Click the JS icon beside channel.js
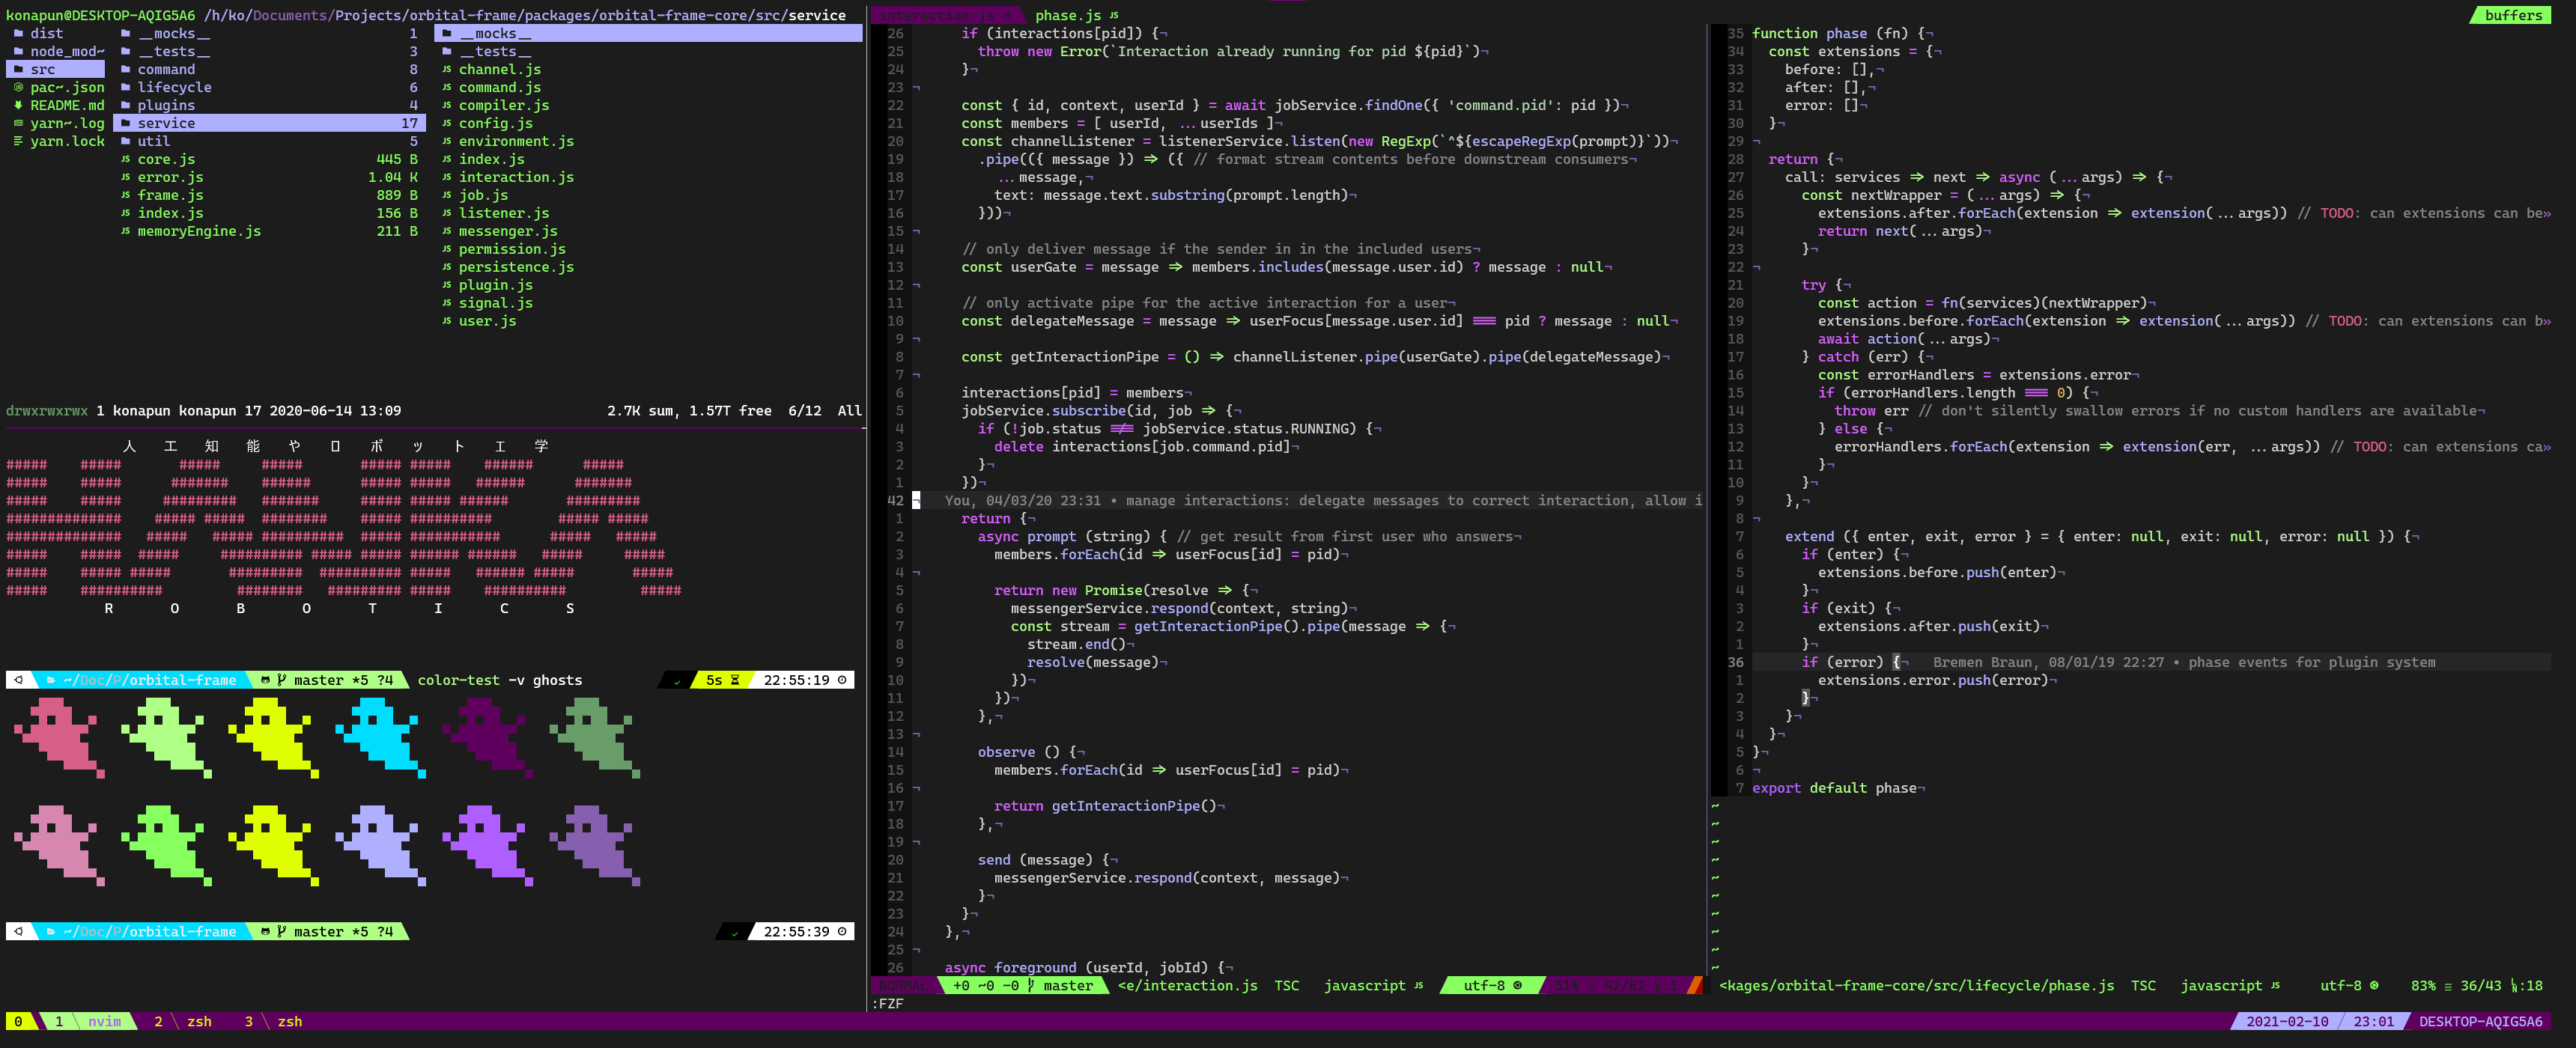Screen dimensions: 2576x1048 (446, 70)
